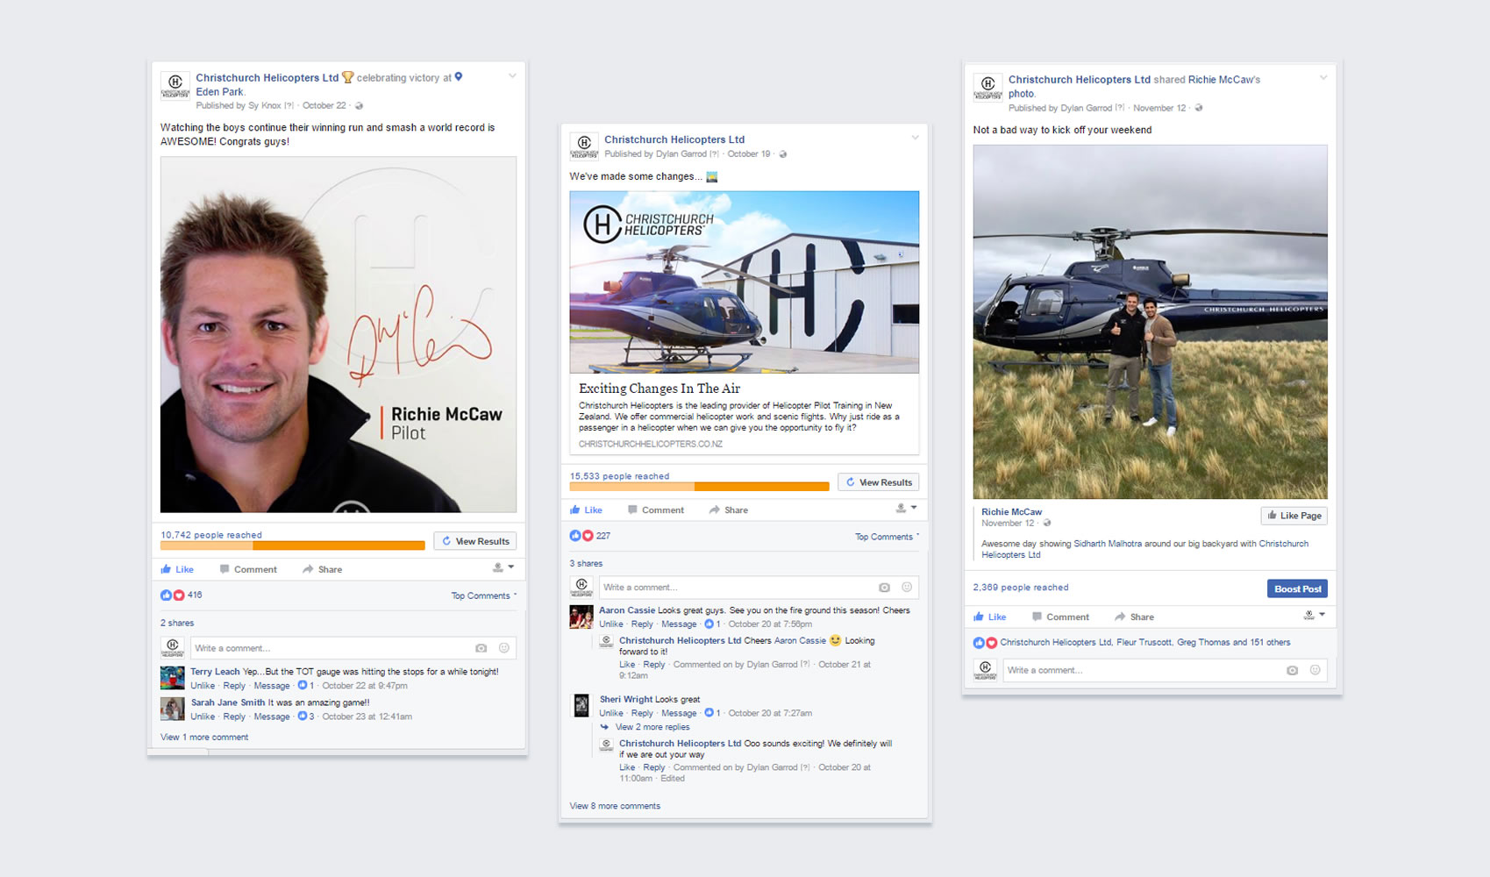Click Christchurch Helicopters logo avatar on Eden Park post
The width and height of the screenshot is (1490, 877).
175,85
